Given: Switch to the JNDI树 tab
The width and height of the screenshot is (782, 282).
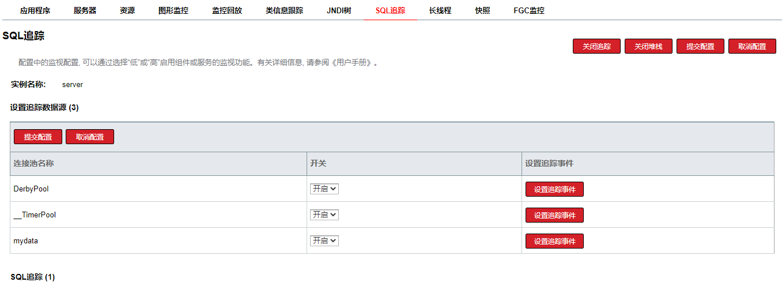Looking at the screenshot, I should [339, 10].
